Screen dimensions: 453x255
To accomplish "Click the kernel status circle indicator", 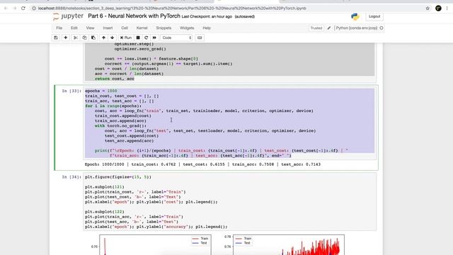I will click(x=382, y=28).
